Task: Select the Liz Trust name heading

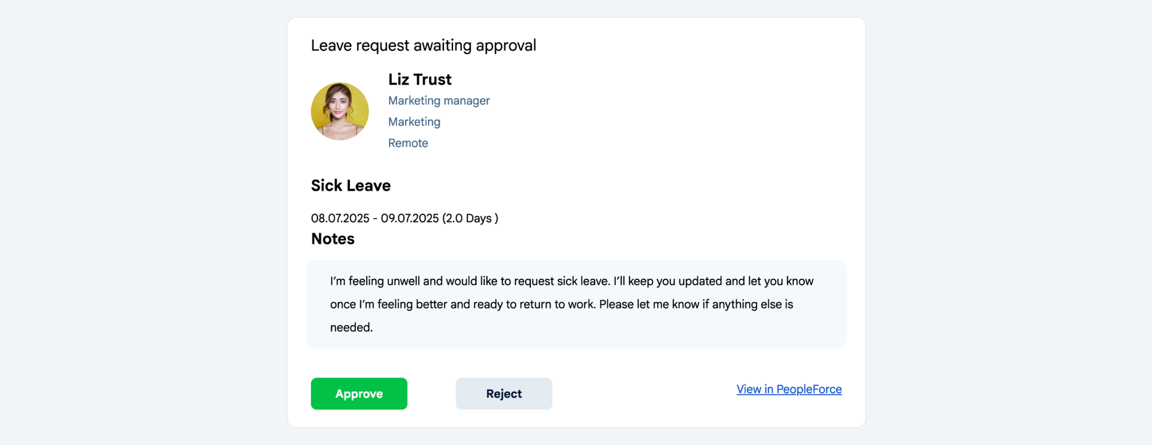Action: tap(419, 79)
